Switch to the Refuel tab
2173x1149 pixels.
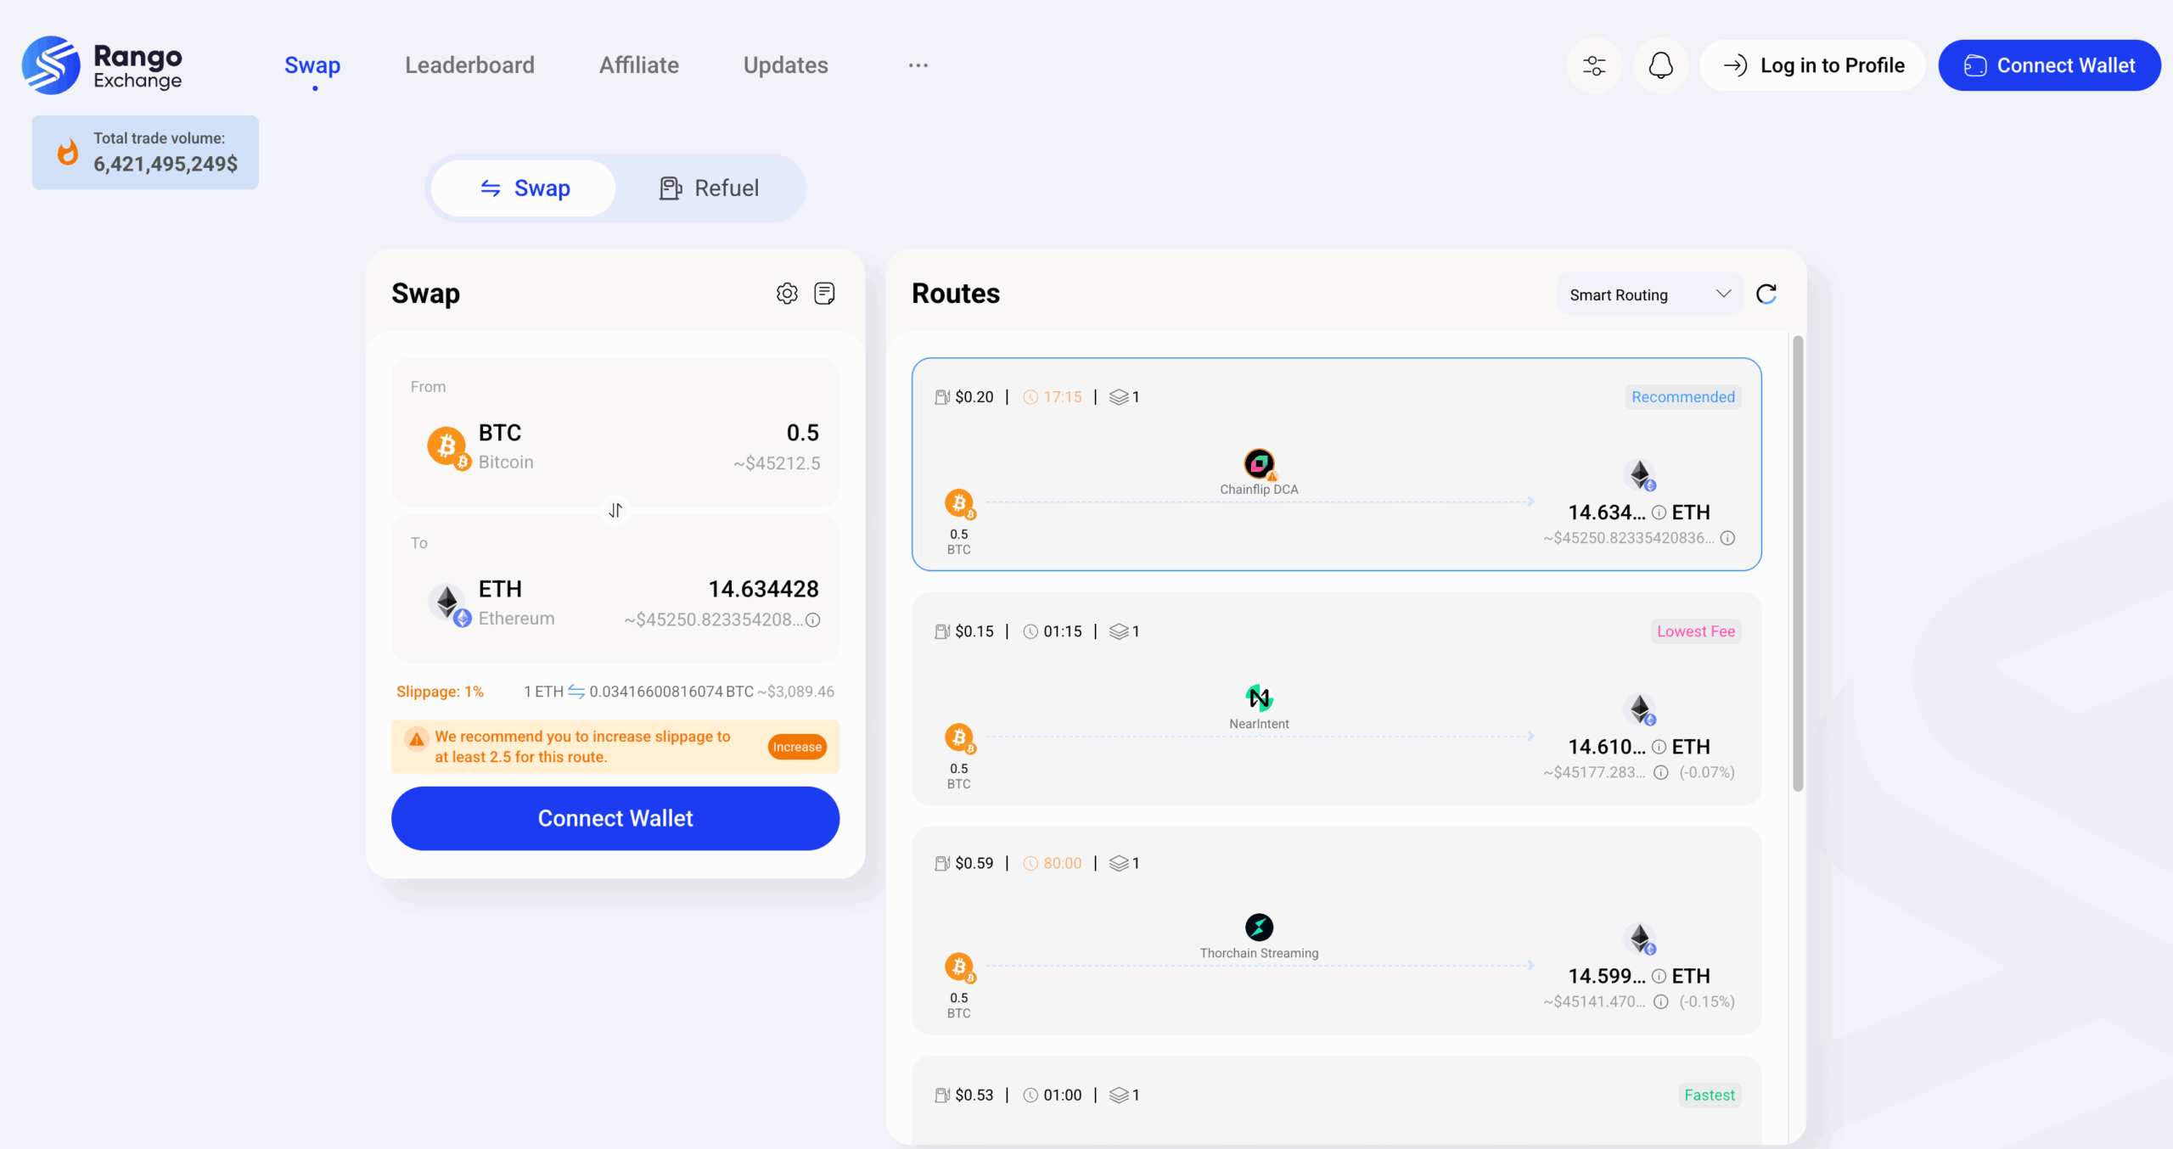click(x=710, y=188)
